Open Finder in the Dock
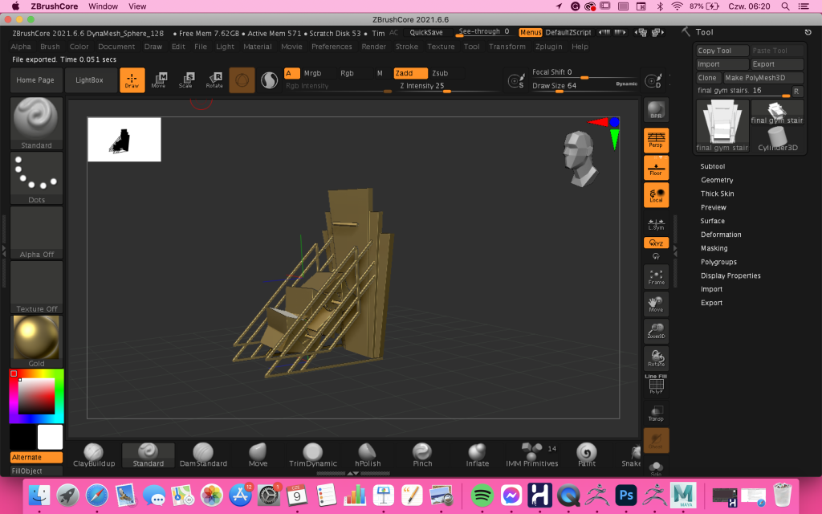 (x=39, y=495)
